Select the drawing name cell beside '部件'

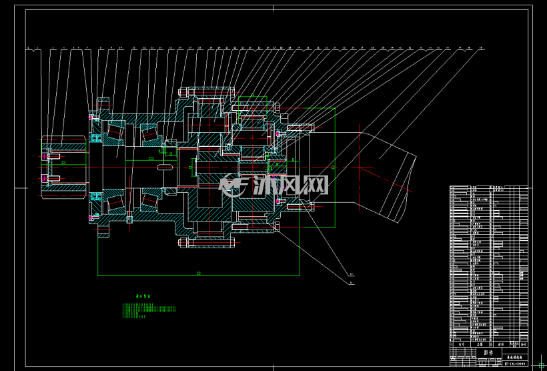click(514, 358)
